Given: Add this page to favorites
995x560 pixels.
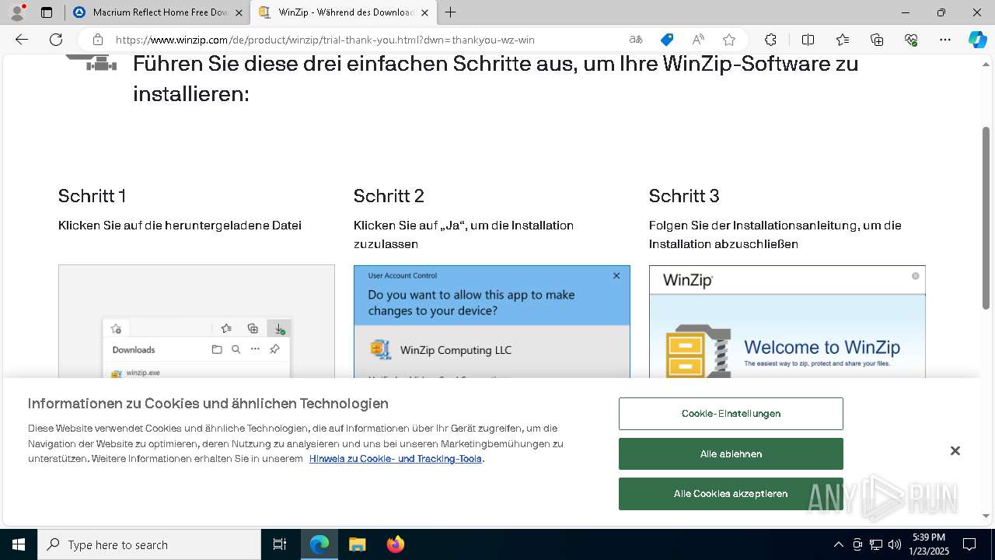Looking at the screenshot, I should tap(729, 40).
